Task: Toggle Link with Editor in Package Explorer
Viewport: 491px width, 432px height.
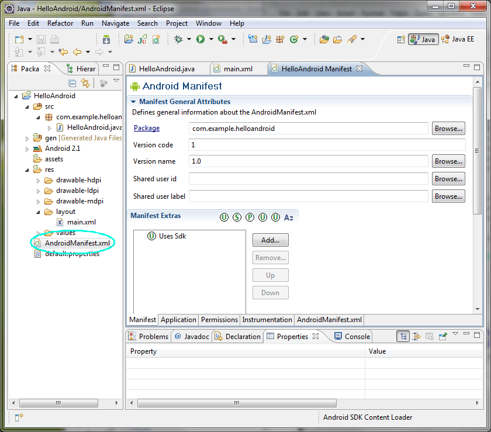Action: tap(85, 83)
